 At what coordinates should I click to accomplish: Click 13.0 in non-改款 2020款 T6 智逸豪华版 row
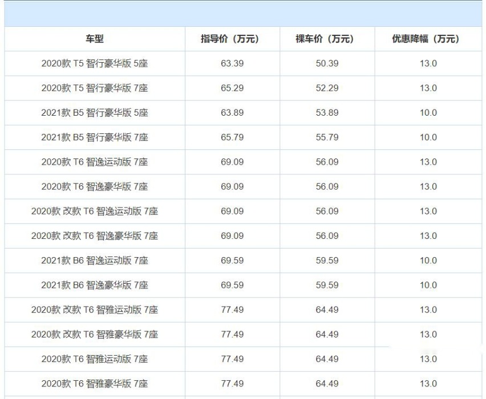428,186
